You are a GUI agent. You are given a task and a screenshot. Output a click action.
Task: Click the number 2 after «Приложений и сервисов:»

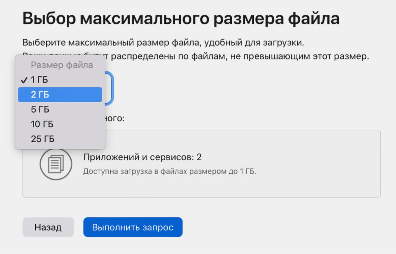click(x=199, y=157)
